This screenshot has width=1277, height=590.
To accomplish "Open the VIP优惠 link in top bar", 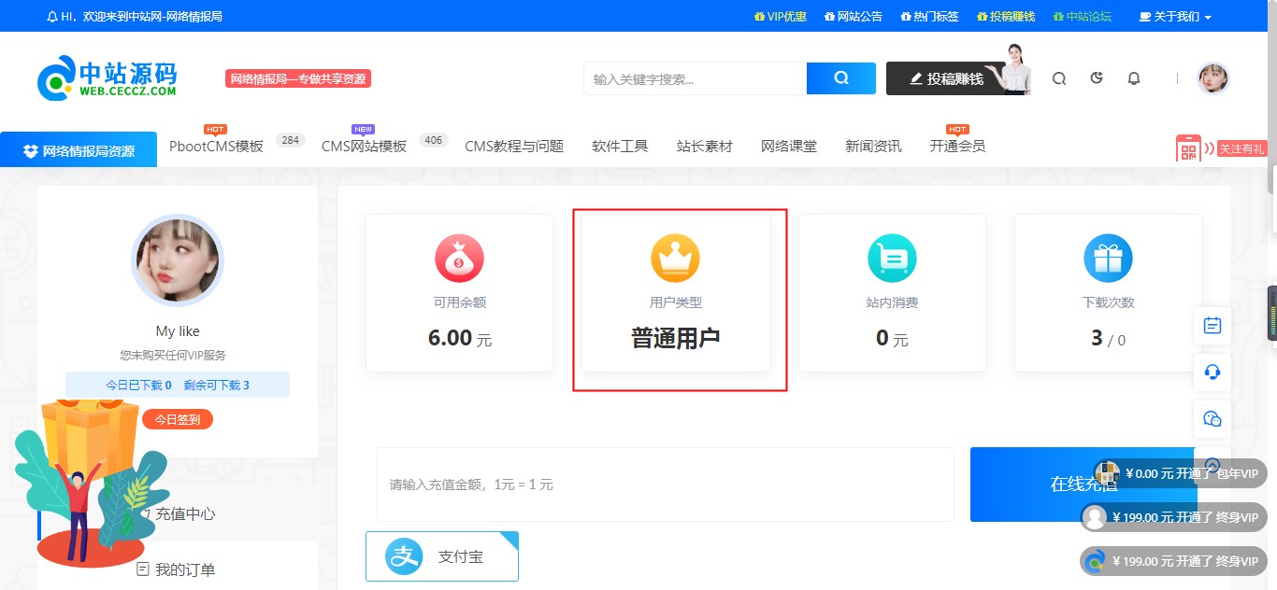I will 781,17.
